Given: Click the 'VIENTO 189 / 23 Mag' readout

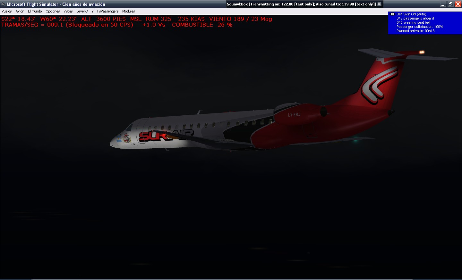Looking at the screenshot, I should (x=241, y=19).
